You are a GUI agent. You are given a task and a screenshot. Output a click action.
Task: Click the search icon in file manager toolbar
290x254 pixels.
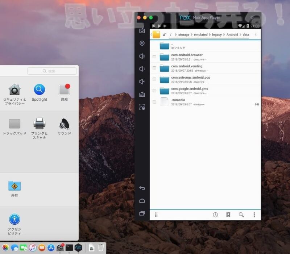[x=241, y=215]
